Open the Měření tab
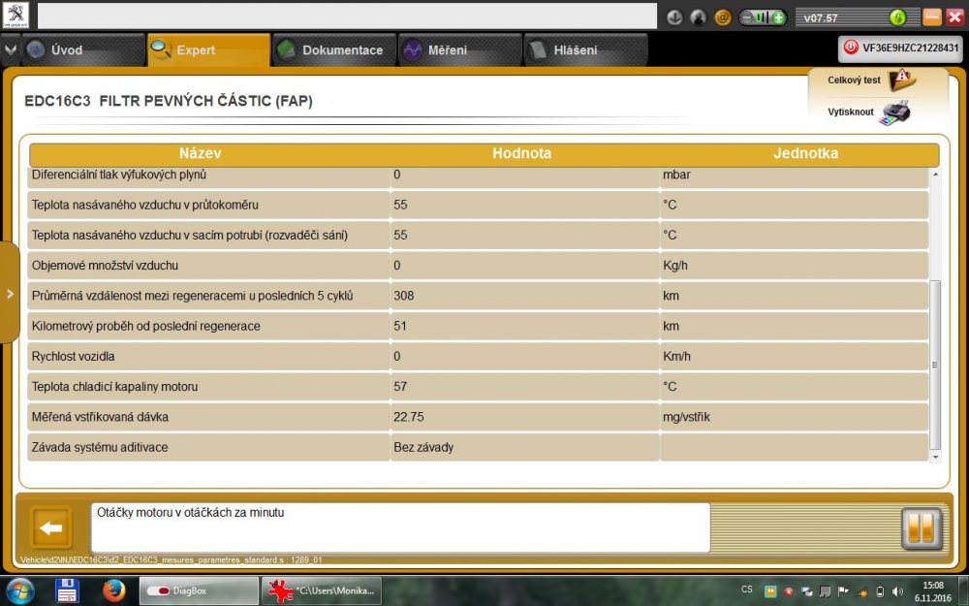 point(459,50)
